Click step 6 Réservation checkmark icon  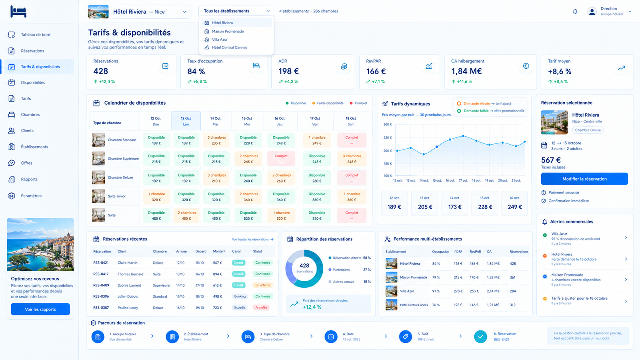480,336
